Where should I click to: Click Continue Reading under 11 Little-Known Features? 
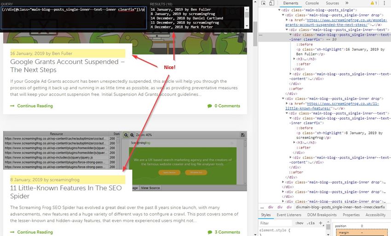coord(34,232)
